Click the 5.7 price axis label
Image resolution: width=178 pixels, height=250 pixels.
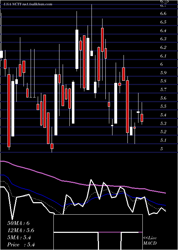point(163,90)
